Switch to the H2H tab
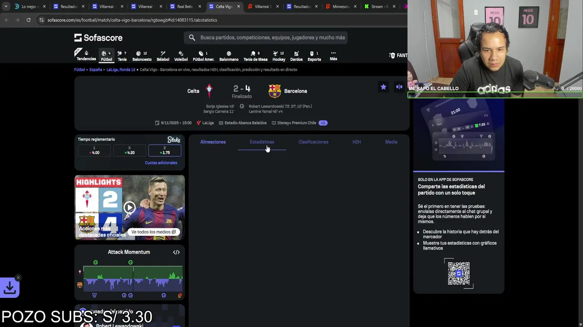Image resolution: width=583 pixels, height=327 pixels. (357, 142)
